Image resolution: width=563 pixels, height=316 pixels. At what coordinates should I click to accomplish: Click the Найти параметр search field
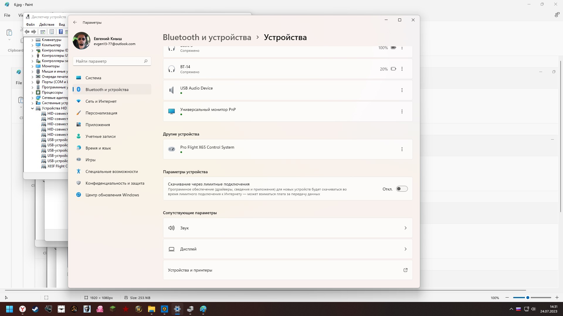pyautogui.click(x=108, y=61)
